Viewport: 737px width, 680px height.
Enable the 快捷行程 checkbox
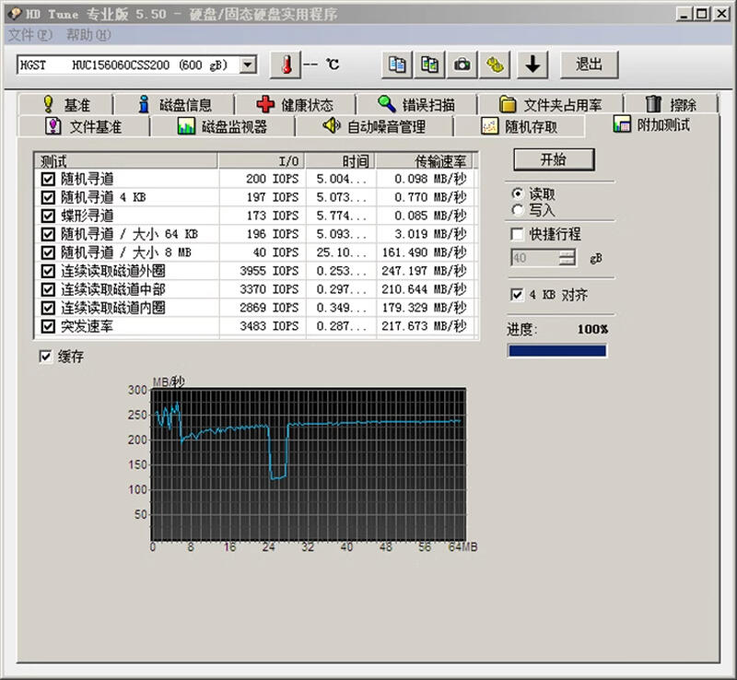(x=517, y=234)
